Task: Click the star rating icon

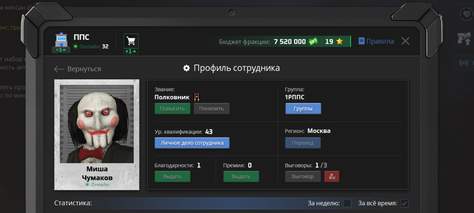Action: pos(339,42)
